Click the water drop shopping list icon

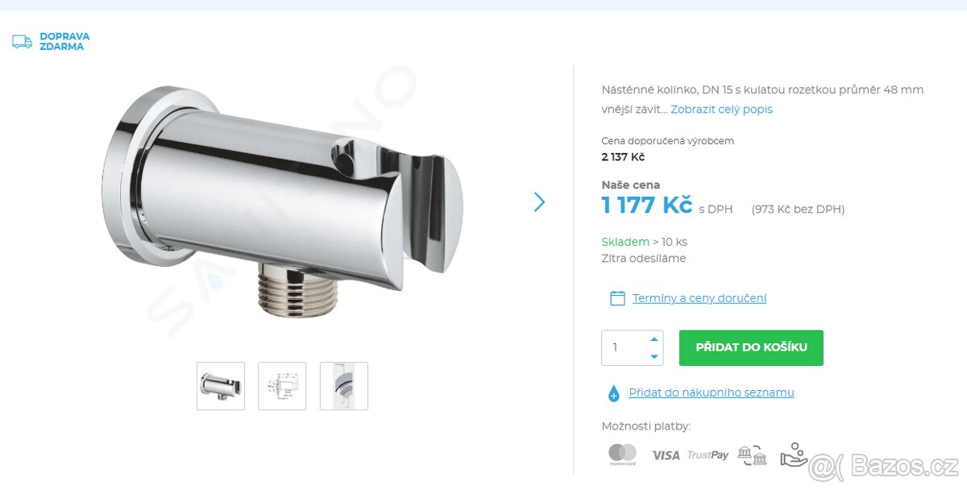click(613, 393)
